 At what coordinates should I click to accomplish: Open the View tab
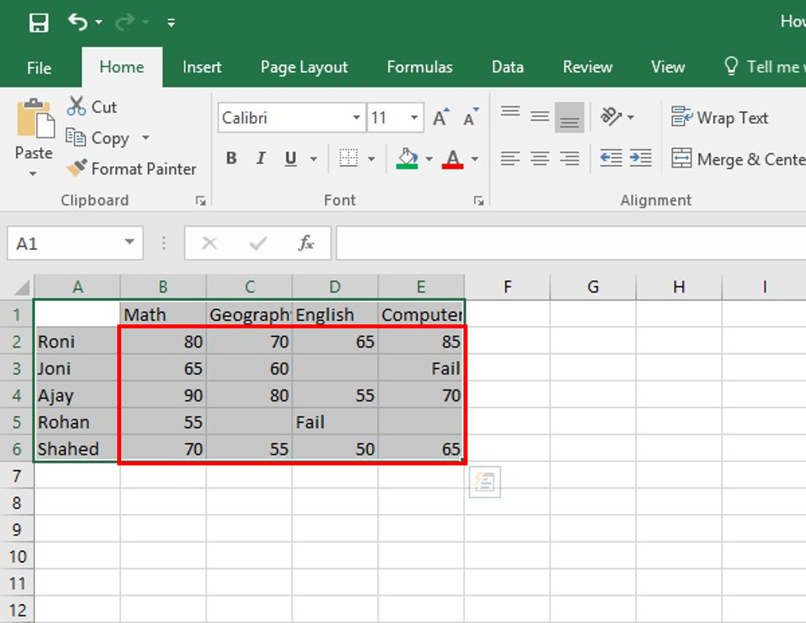668,67
